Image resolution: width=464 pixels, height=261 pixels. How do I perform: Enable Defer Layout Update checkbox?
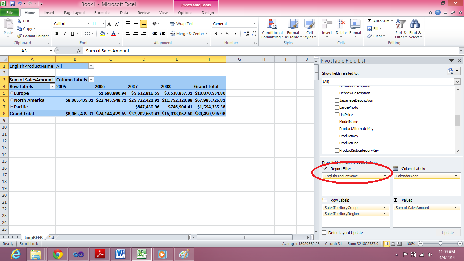[x=324, y=233]
